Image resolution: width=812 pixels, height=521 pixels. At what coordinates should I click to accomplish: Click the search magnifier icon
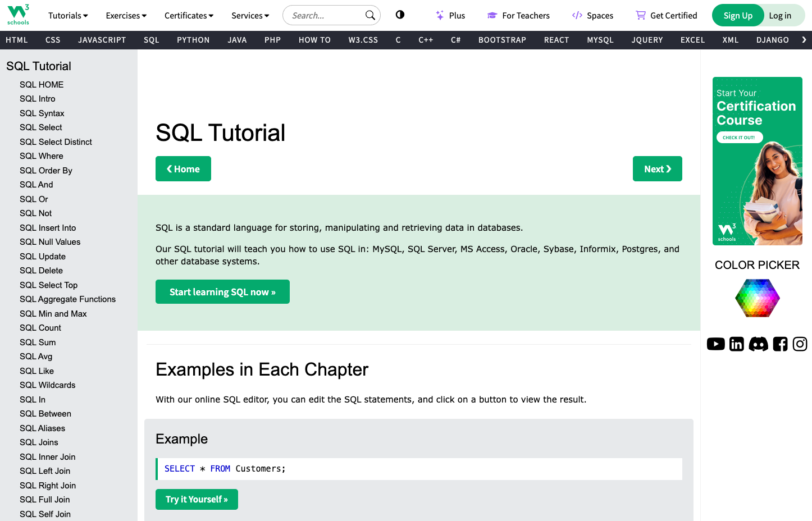coord(370,15)
